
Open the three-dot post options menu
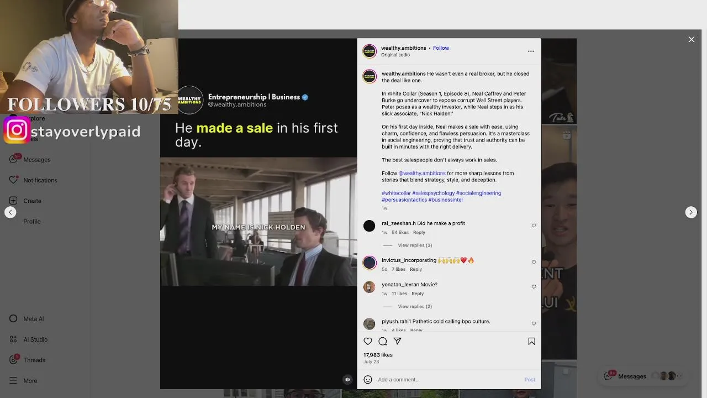pyautogui.click(x=531, y=51)
